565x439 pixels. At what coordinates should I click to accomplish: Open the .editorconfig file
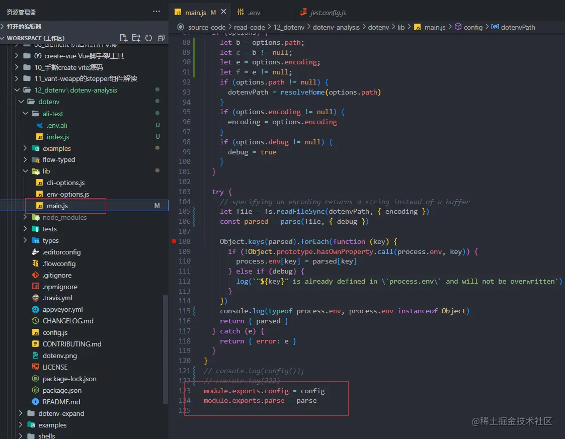coord(61,252)
